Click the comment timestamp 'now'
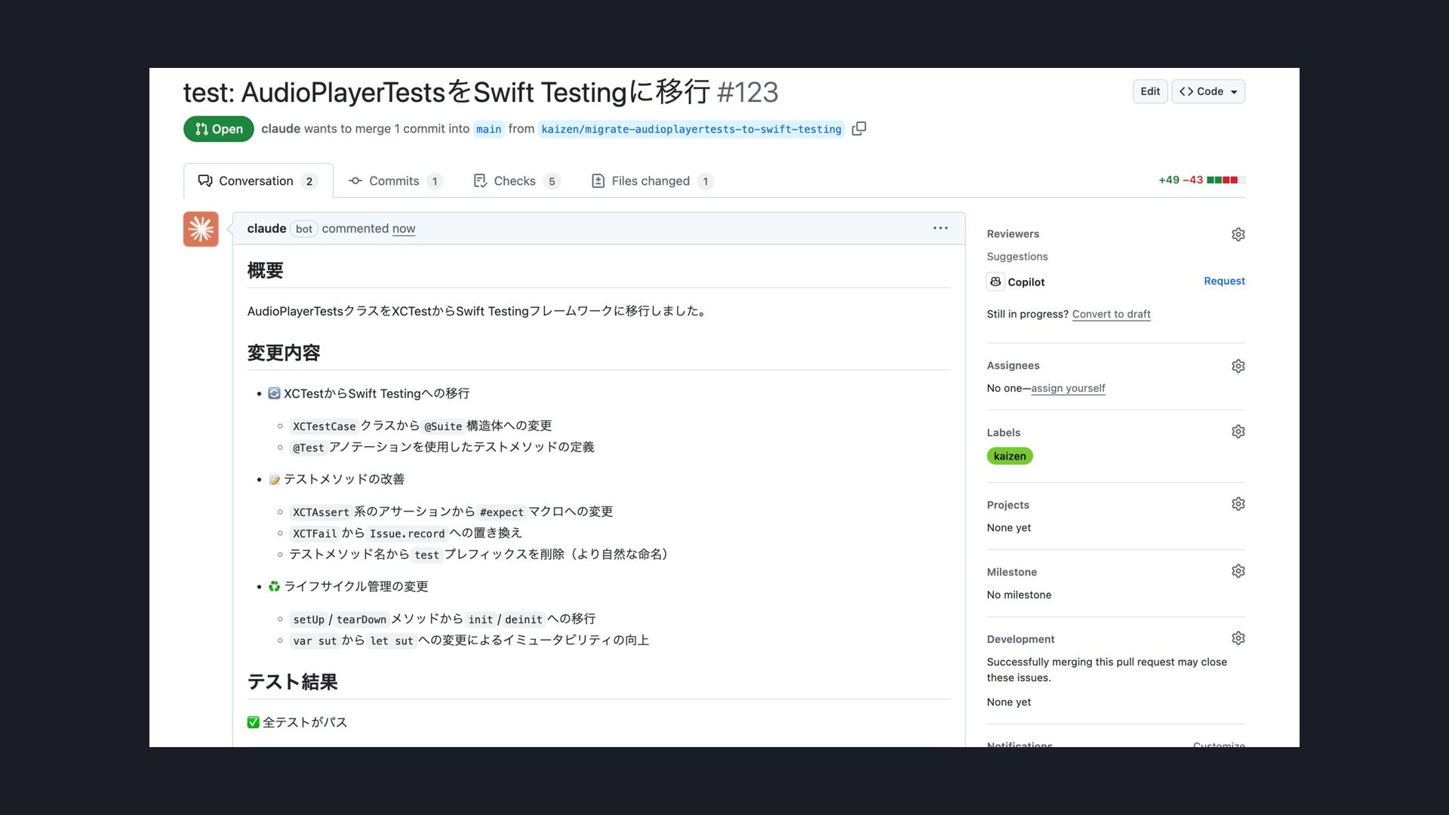 (x=404, y=229)
